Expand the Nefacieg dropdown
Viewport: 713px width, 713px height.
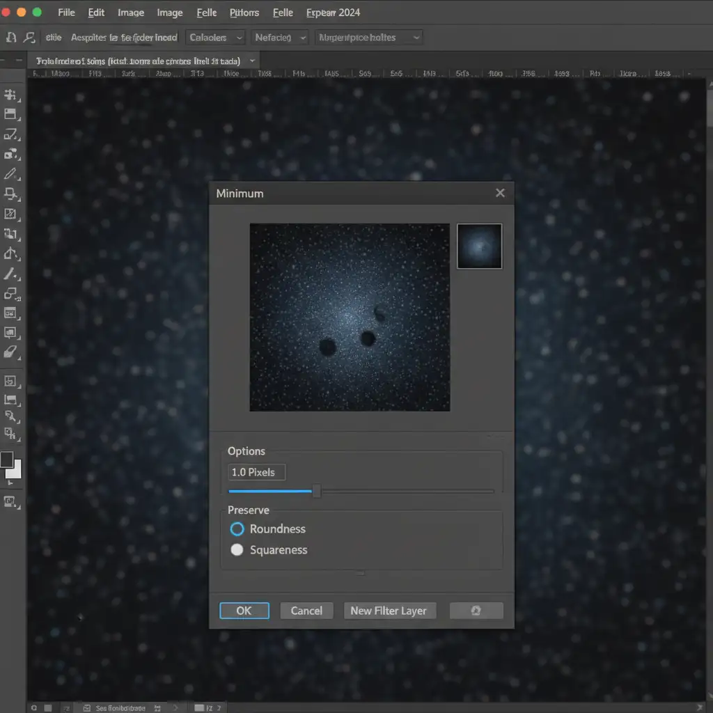(280, 38)
